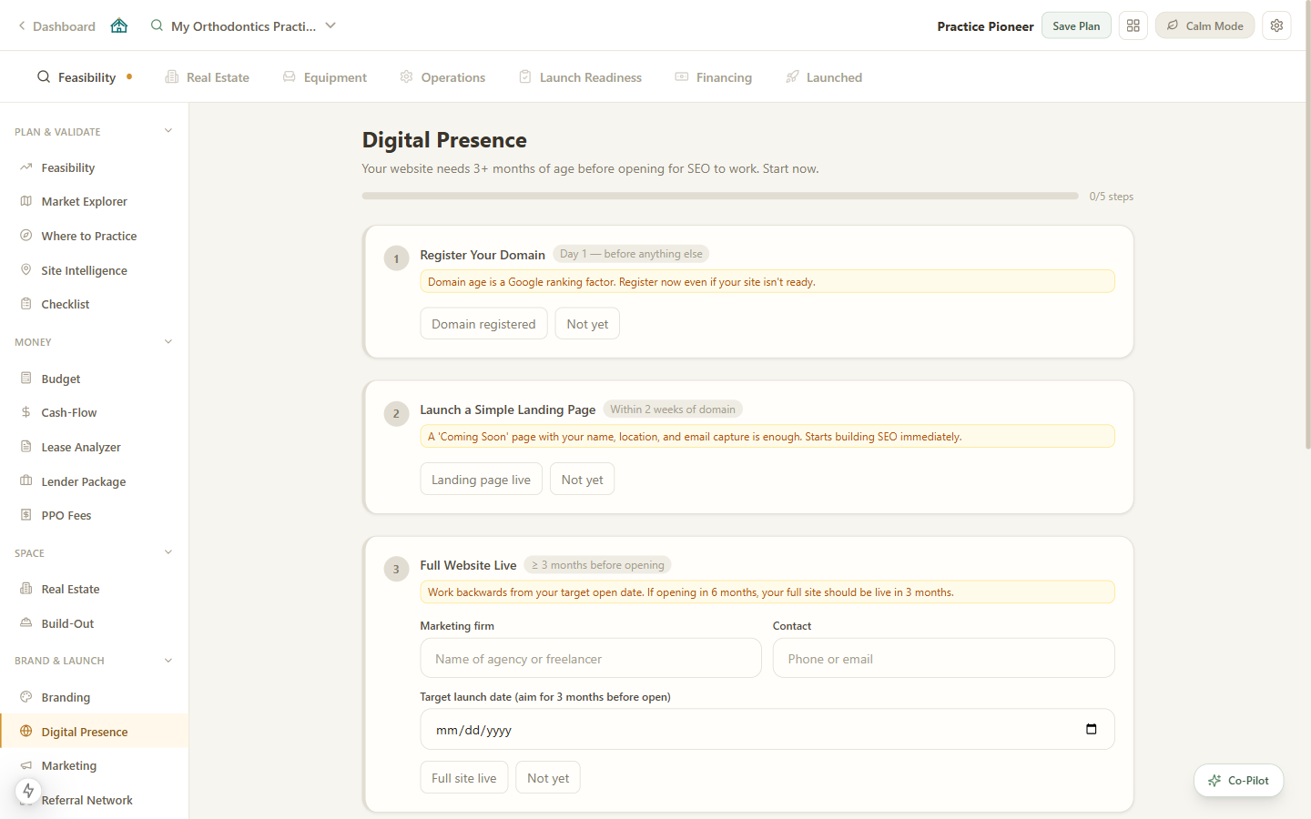This screenshot has width=1311, height=819.
Task: Click the Digital Presence globe icon
Action: [26, 732]
